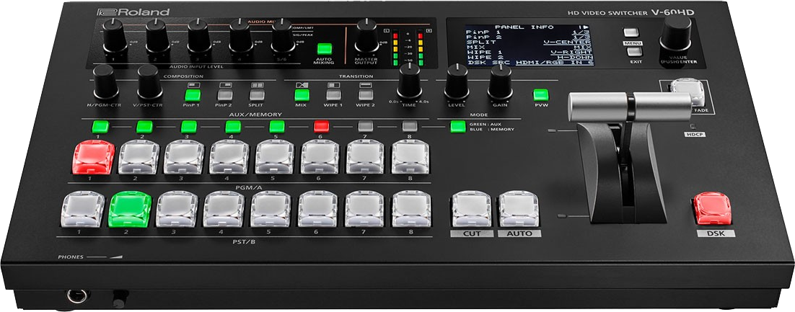Tap the unlit AUX/MEMORY button 7
795x312 pixels.
[365, 127]
